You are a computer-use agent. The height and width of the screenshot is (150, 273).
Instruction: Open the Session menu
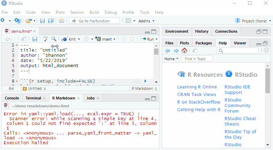[77, 12]
